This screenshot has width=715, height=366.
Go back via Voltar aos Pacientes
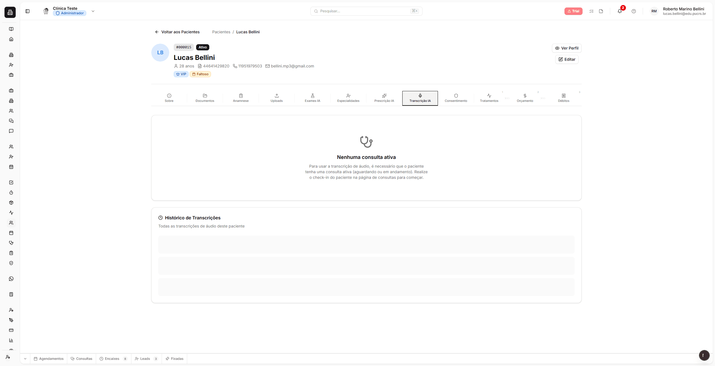point(177,32)
